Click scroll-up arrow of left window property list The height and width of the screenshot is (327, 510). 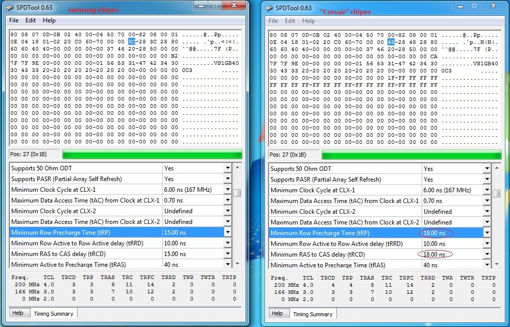coord(237,167)
